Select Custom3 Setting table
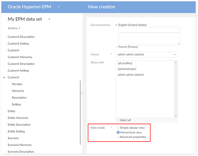This screenshot has width=198, height=156. point(18,44)
